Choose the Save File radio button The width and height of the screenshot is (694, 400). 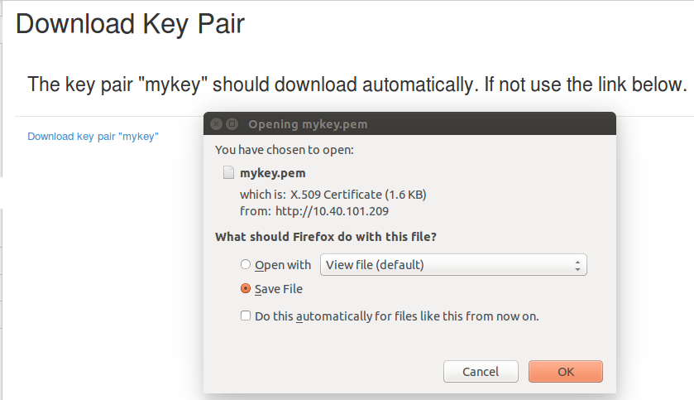point(245,289)
